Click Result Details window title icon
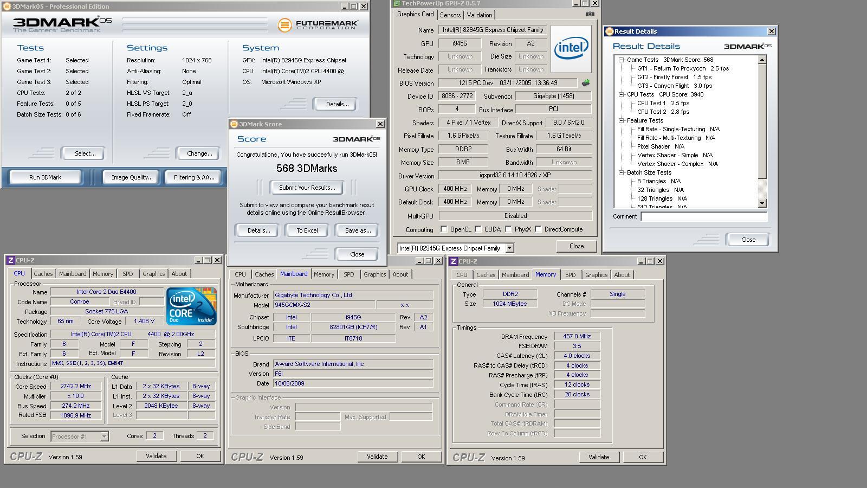The image size is (867, 488). (x=609, y=31)
